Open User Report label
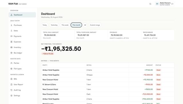The height and width of the screenshot is (104, 183). coord(18,85)
